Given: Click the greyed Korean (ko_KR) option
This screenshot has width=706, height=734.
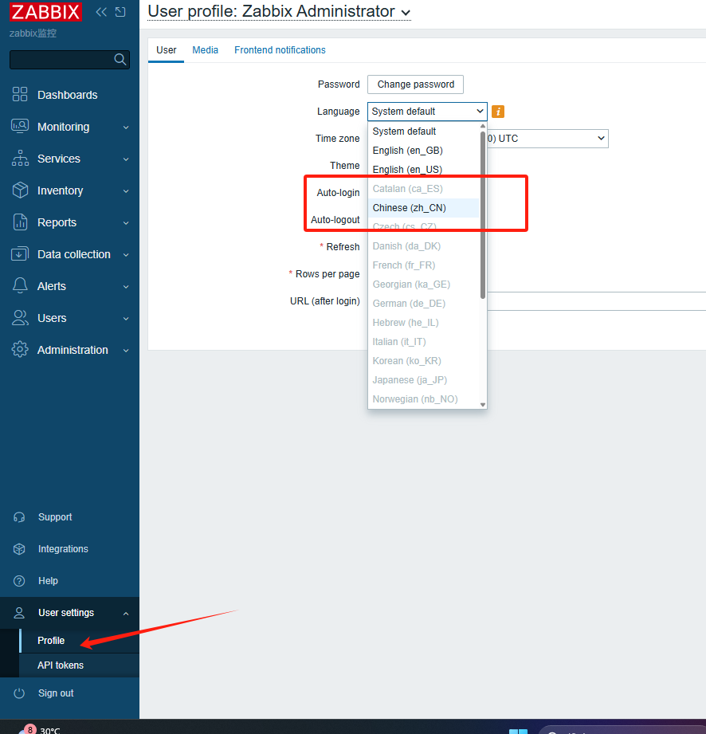Looking at the screenshot, I should [424, 361].
